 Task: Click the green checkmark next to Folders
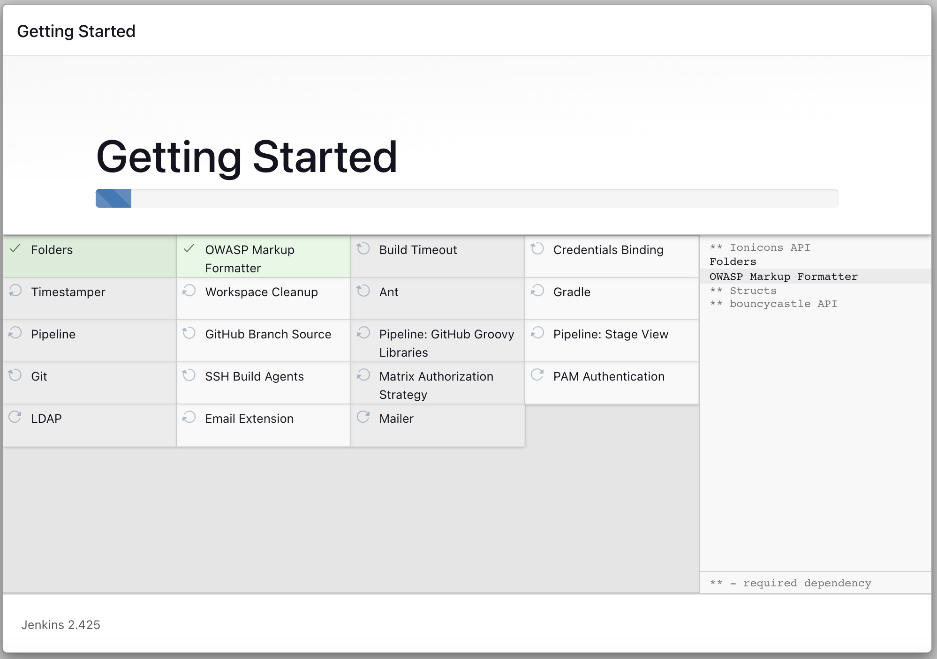15,248
